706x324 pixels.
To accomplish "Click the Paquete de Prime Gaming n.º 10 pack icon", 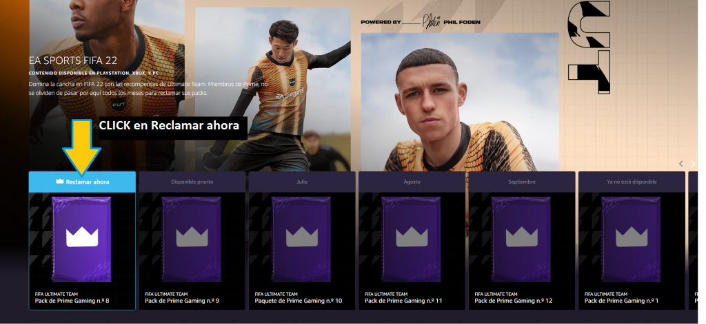I will click(x=302, y=239).
